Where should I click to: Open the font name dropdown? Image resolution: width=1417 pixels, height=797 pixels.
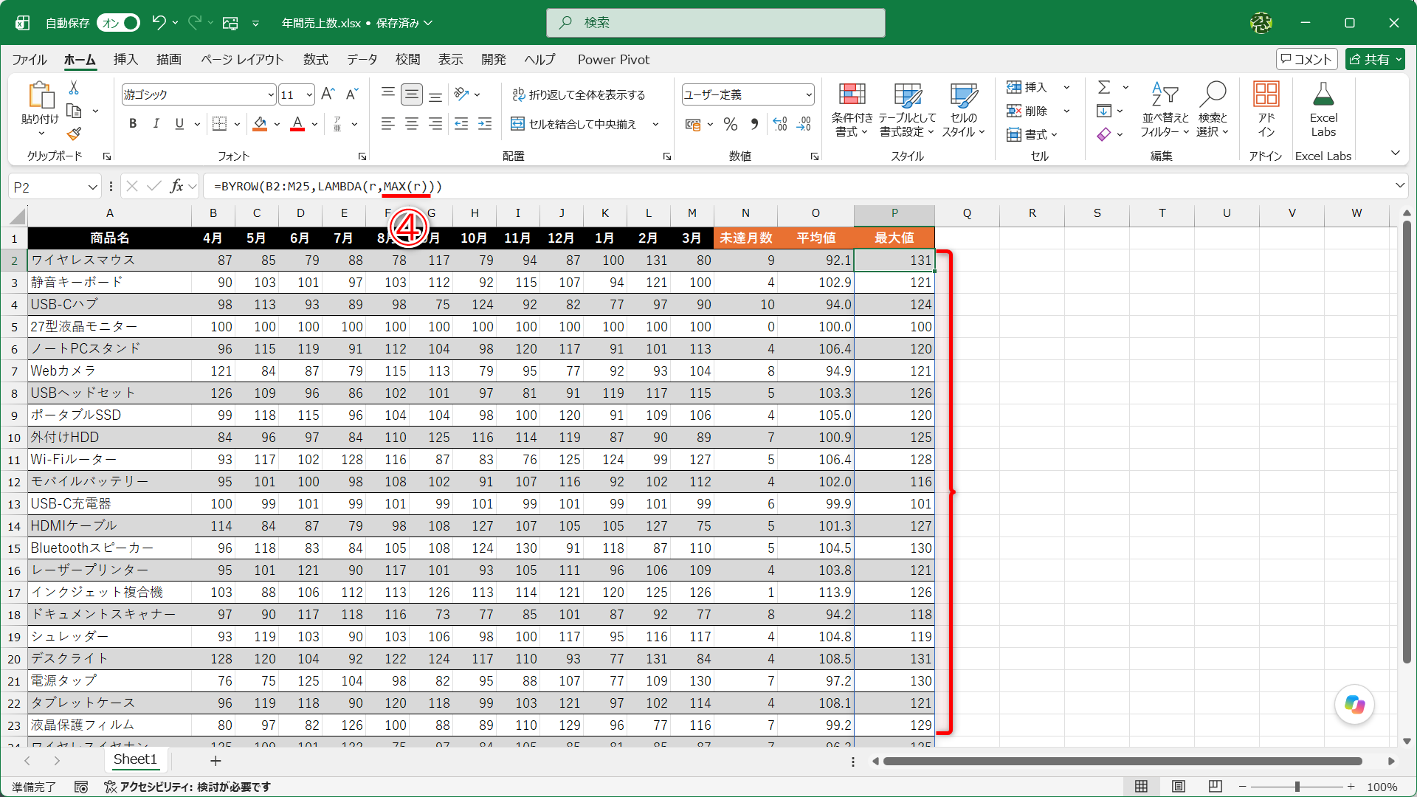(x=270, y=94)
